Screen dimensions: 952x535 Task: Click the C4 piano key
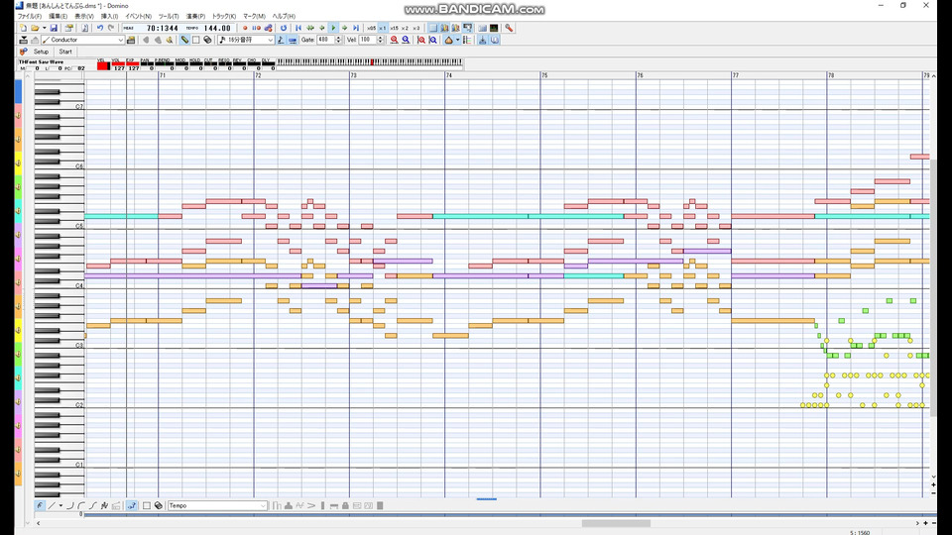(59, 285)
